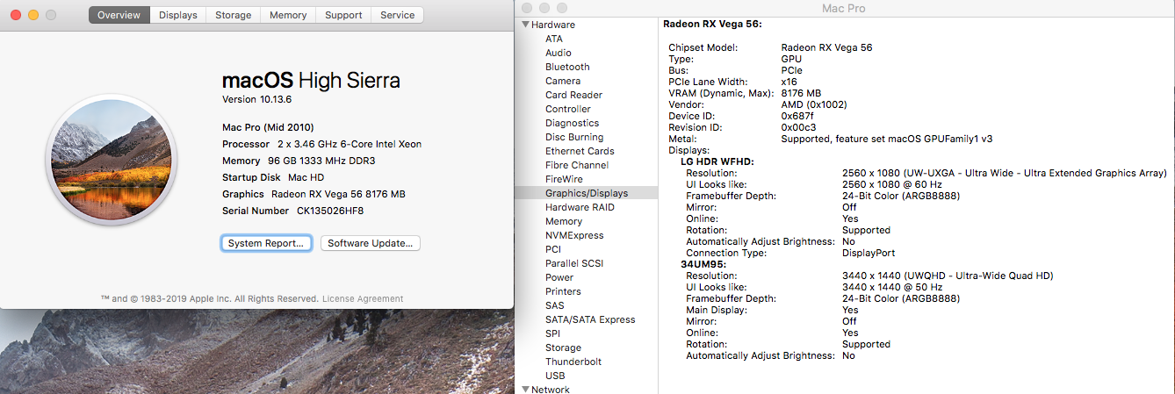Image resolution: width=1175 pixels, height=394 pixels.
Task: Select Graphics/Displays in the sidebar
Action: coord(587,193)
